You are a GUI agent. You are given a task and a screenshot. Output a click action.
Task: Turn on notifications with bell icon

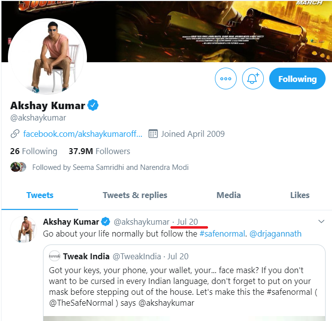tap(252, 79)
